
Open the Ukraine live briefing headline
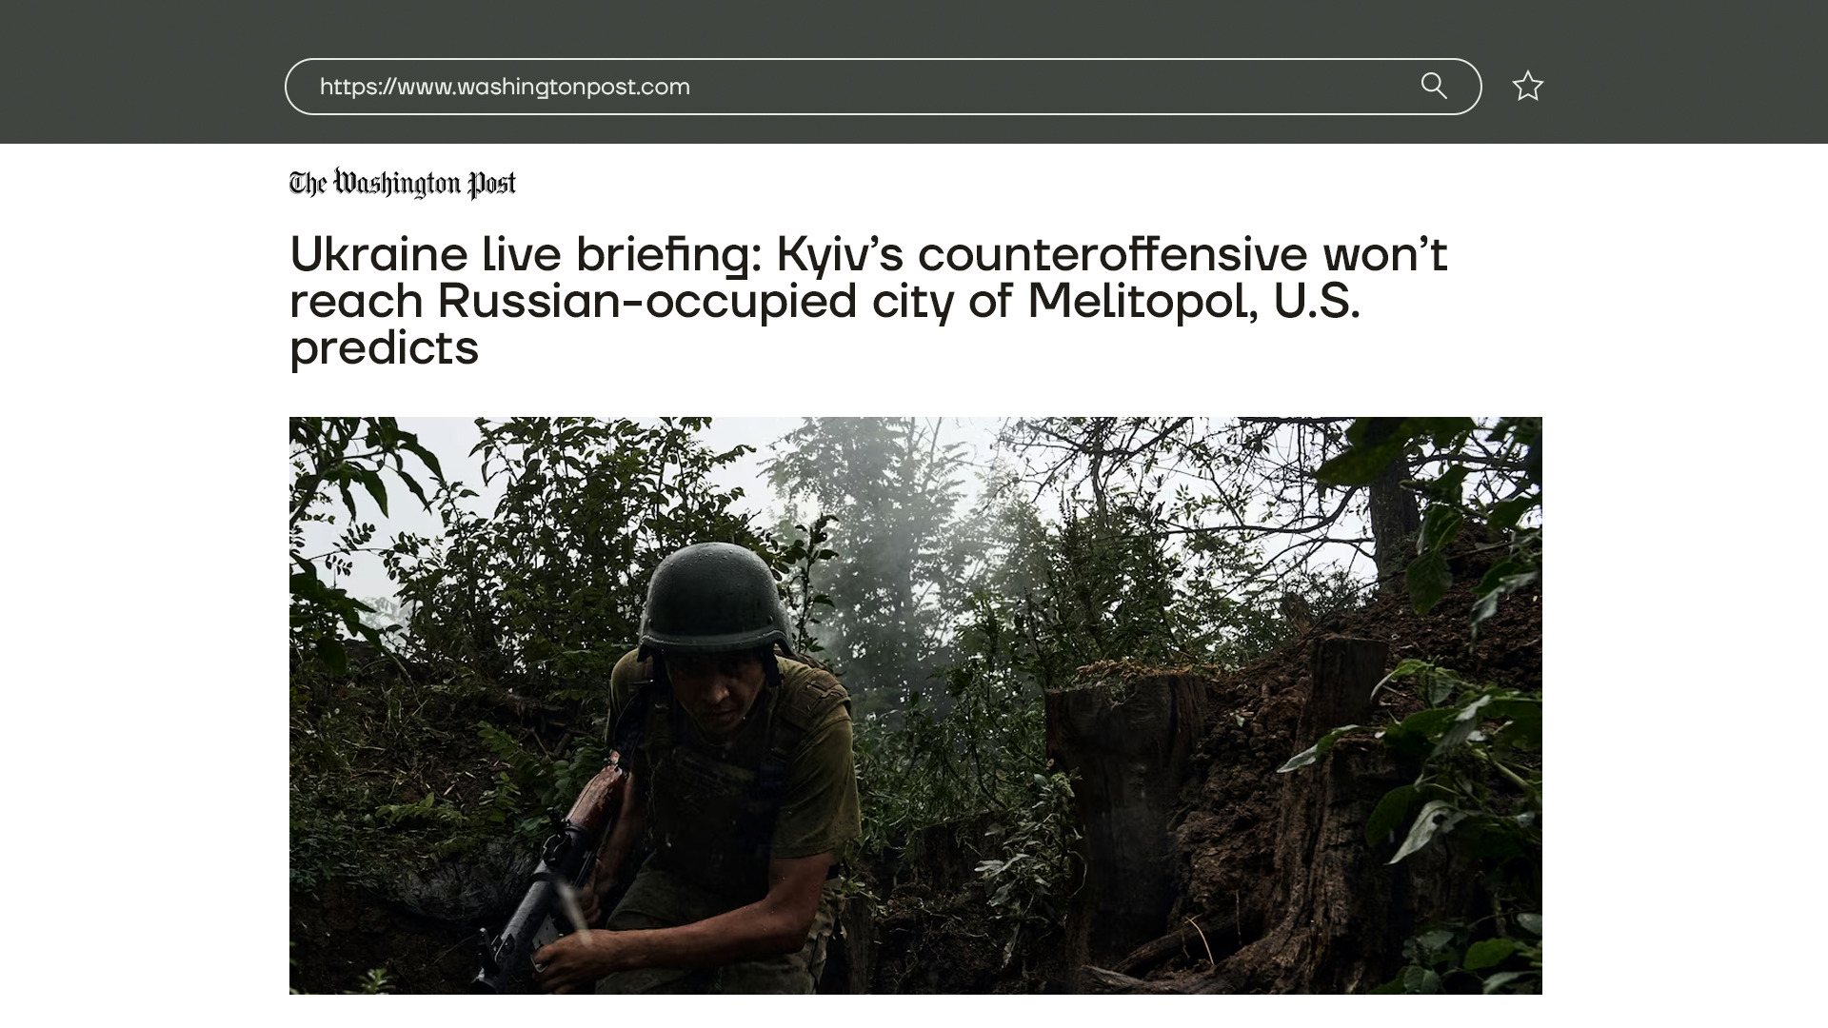pos(868,301)
